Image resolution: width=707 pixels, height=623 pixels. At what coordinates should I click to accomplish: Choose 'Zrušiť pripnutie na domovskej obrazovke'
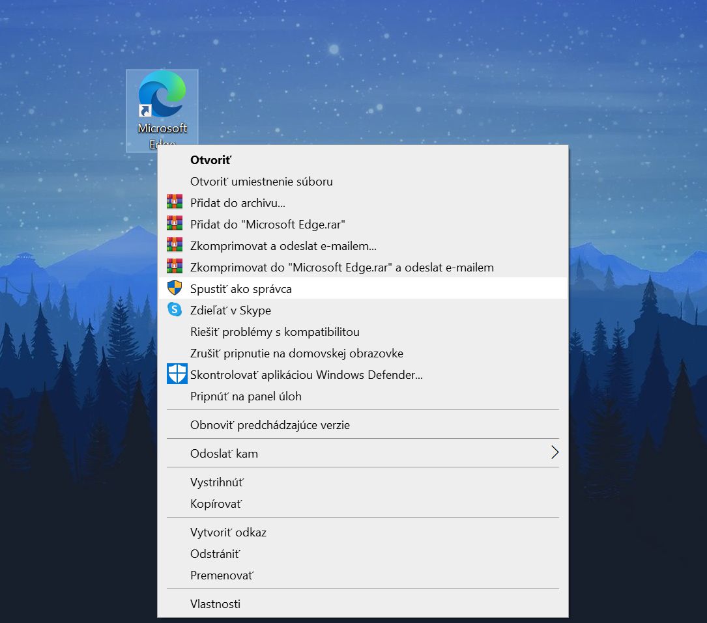[x=362, y=353]
